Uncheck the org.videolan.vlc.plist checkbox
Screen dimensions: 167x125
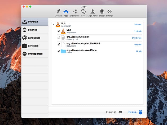coord(59,38)
